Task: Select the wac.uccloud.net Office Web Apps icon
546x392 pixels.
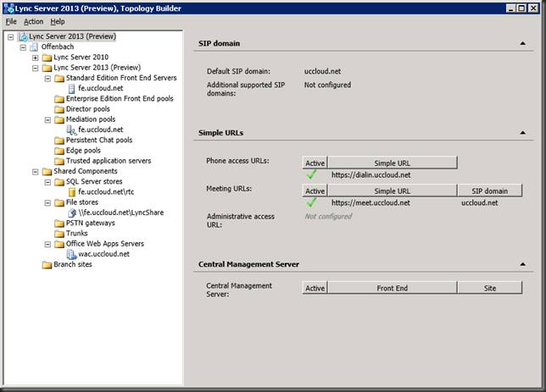Action: pyautogui.click(x=71, y=254)
